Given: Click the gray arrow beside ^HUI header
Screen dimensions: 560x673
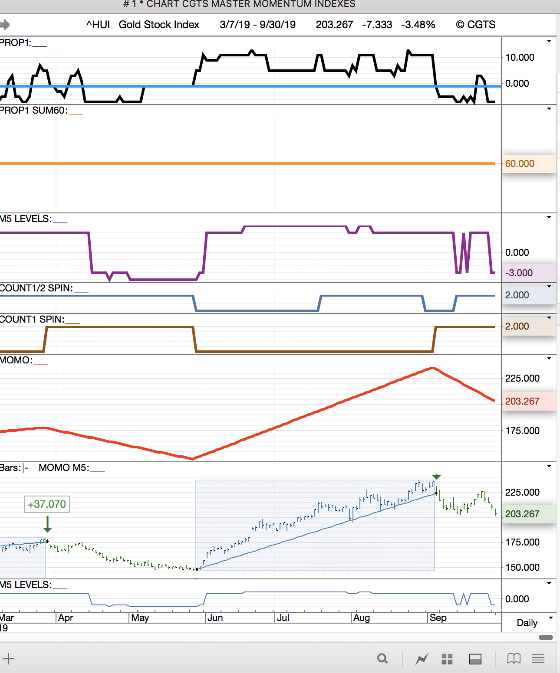Looking at the screenshot, I should tap(5, 25).
